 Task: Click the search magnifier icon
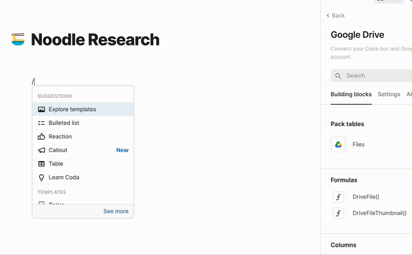(x=338, y=76)
